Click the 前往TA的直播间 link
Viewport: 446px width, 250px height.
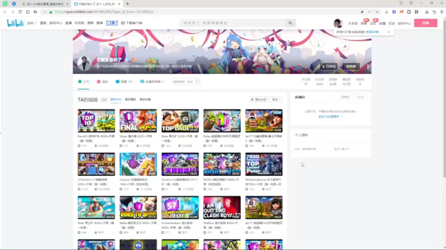pos(331,117)
